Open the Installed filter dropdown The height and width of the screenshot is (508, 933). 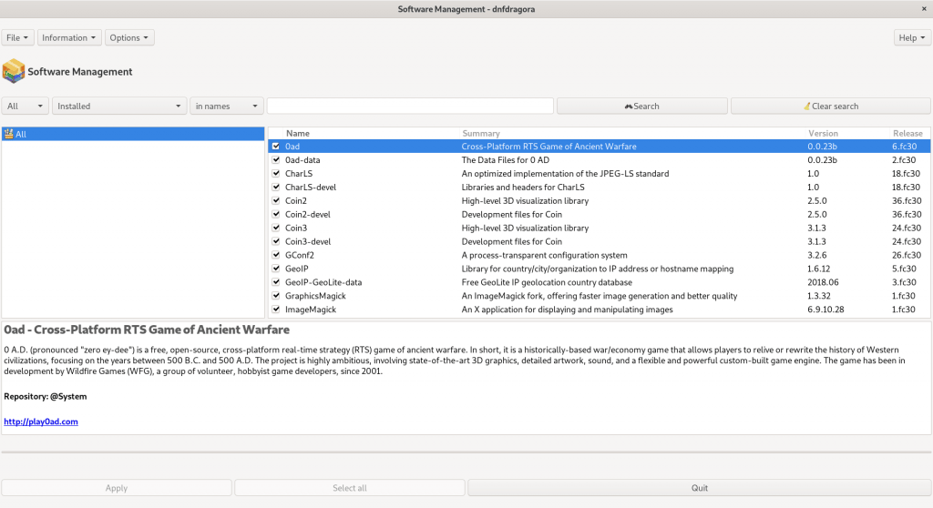(x=119, y=107)
